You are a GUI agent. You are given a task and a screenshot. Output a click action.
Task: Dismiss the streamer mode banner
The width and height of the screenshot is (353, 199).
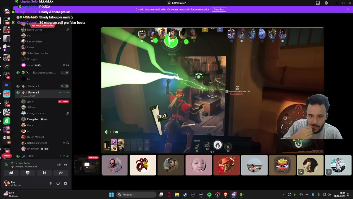coord(348,9)
